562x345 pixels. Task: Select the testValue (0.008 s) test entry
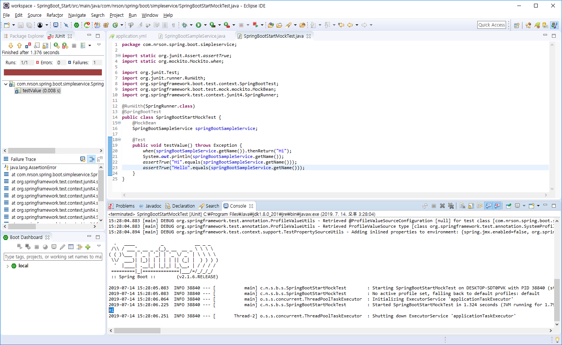click(x=38, y=91)
